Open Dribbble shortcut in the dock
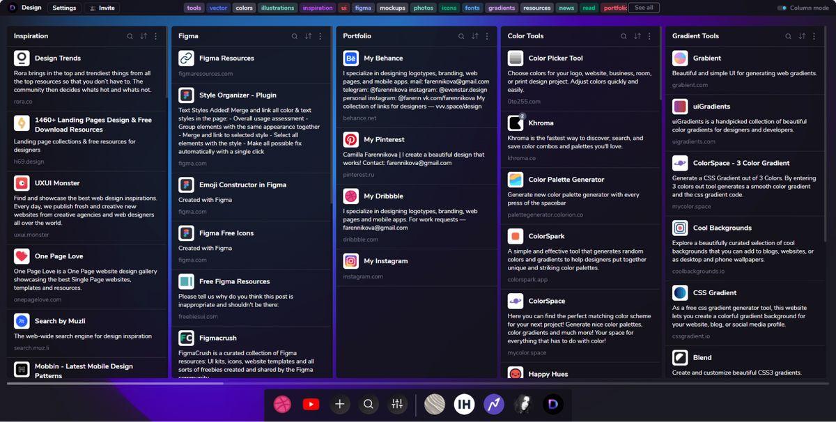 pyautogui.click(x=282, y=404)
